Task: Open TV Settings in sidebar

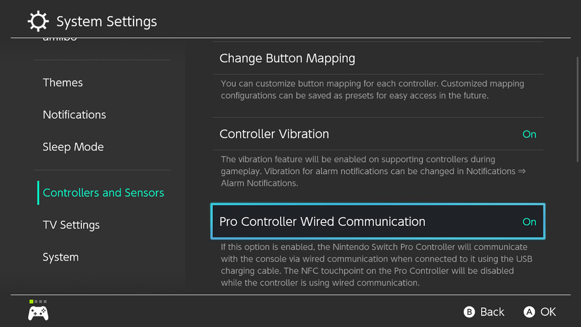Action: (71, 225)
